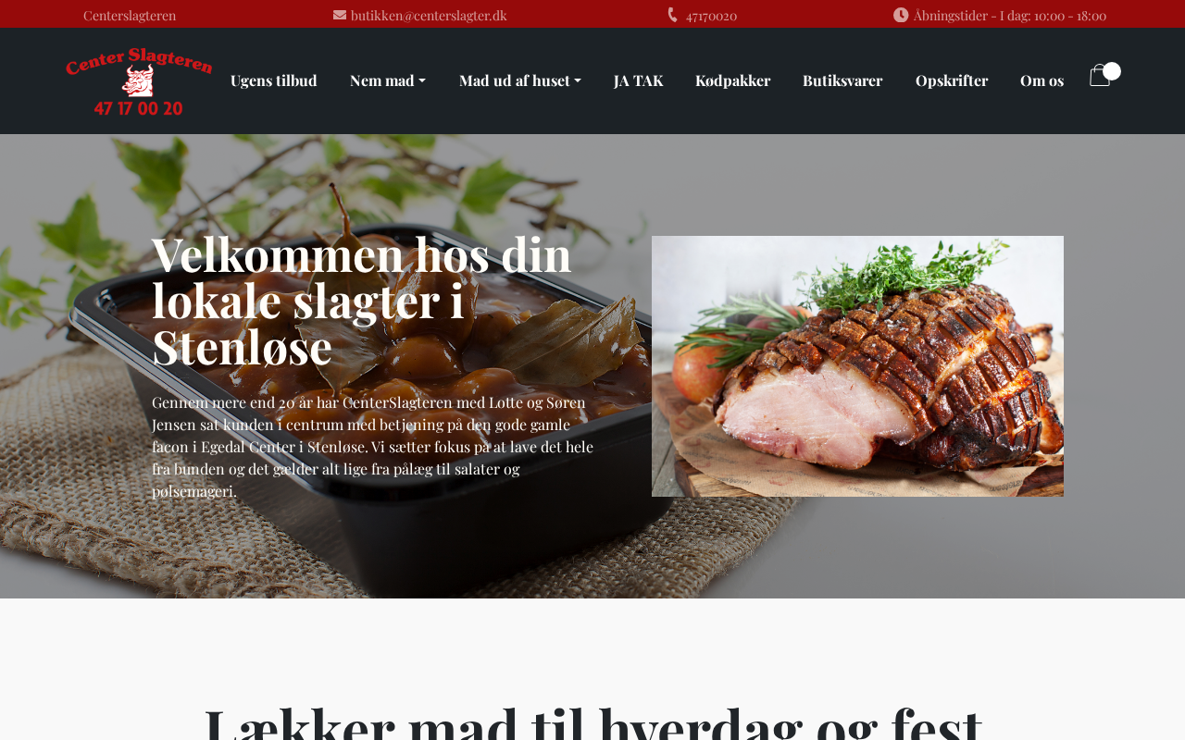Viewport: 1185px width, 740px height.
Task: Click the 47170020 phone number link
Action: click(x=711, y=15)
